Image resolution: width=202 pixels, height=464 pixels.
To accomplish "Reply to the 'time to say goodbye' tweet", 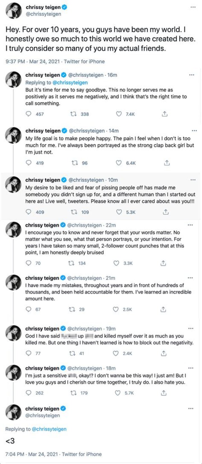I will tap(28, 114).
